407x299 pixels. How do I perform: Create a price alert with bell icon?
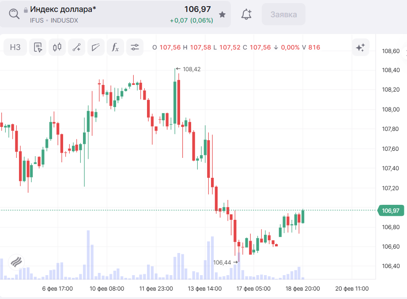pos(246,15)
